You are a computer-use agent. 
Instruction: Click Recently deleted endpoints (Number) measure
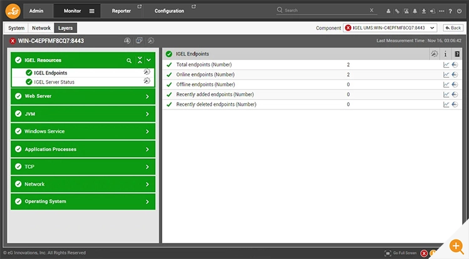click(216, 104)
